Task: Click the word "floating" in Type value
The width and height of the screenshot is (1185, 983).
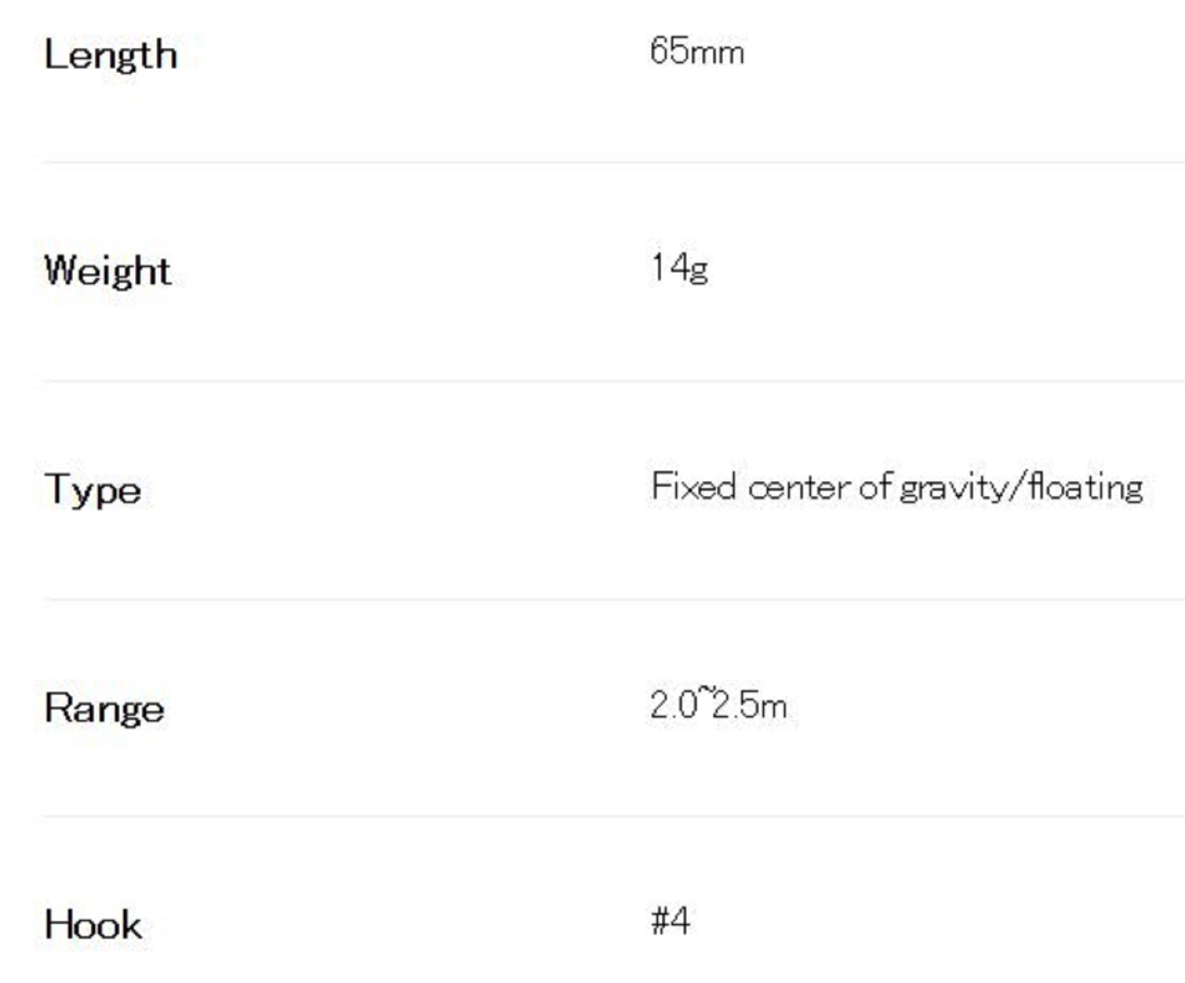Action: tap(1086, 488)
